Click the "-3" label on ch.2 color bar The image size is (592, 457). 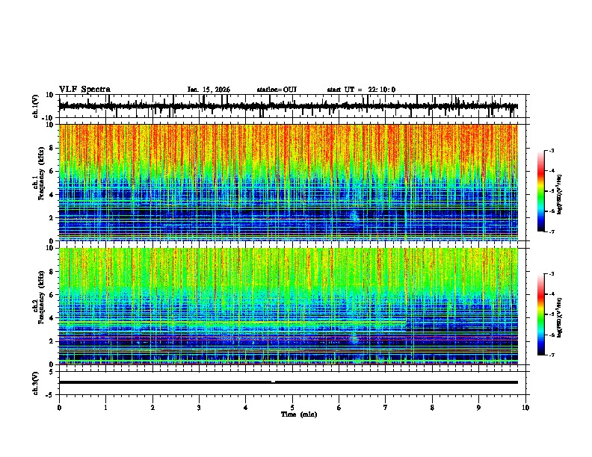click(x=552, y=274)
